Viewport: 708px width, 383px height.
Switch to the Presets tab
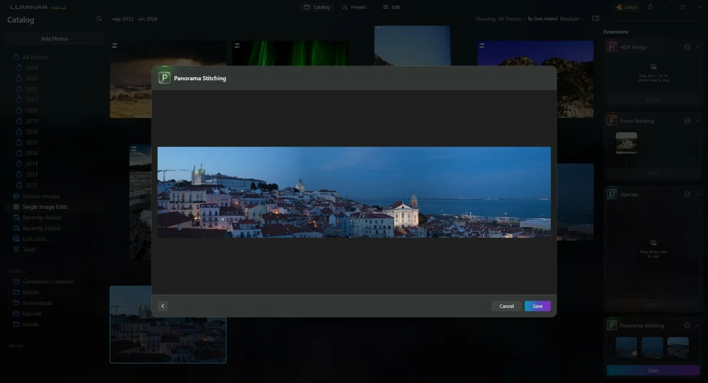354,7
